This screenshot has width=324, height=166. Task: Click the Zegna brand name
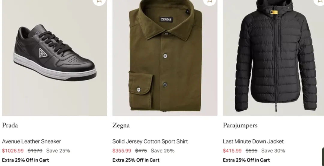point(121,125)
